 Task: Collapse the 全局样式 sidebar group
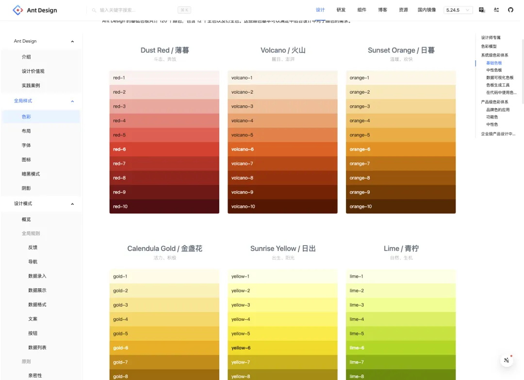click(x=72, y=101)
